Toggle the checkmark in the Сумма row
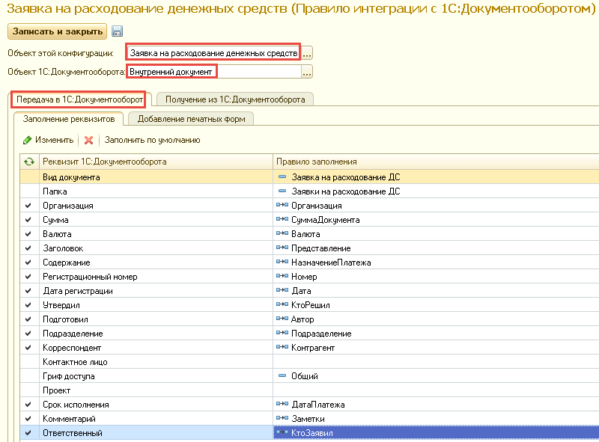Viewport: 599px width, 442px height. (28, 219)
